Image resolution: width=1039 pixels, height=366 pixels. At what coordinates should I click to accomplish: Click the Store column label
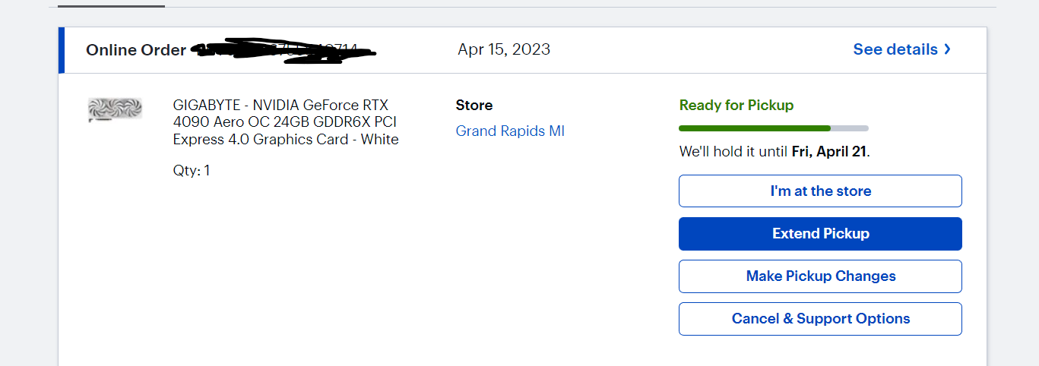pyautogui.click(x=474, y=106)
